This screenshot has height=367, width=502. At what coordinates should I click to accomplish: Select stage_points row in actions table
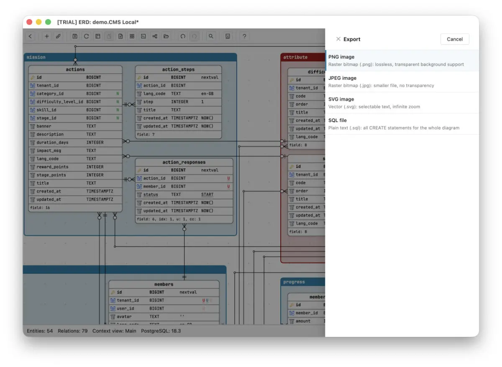75,175
